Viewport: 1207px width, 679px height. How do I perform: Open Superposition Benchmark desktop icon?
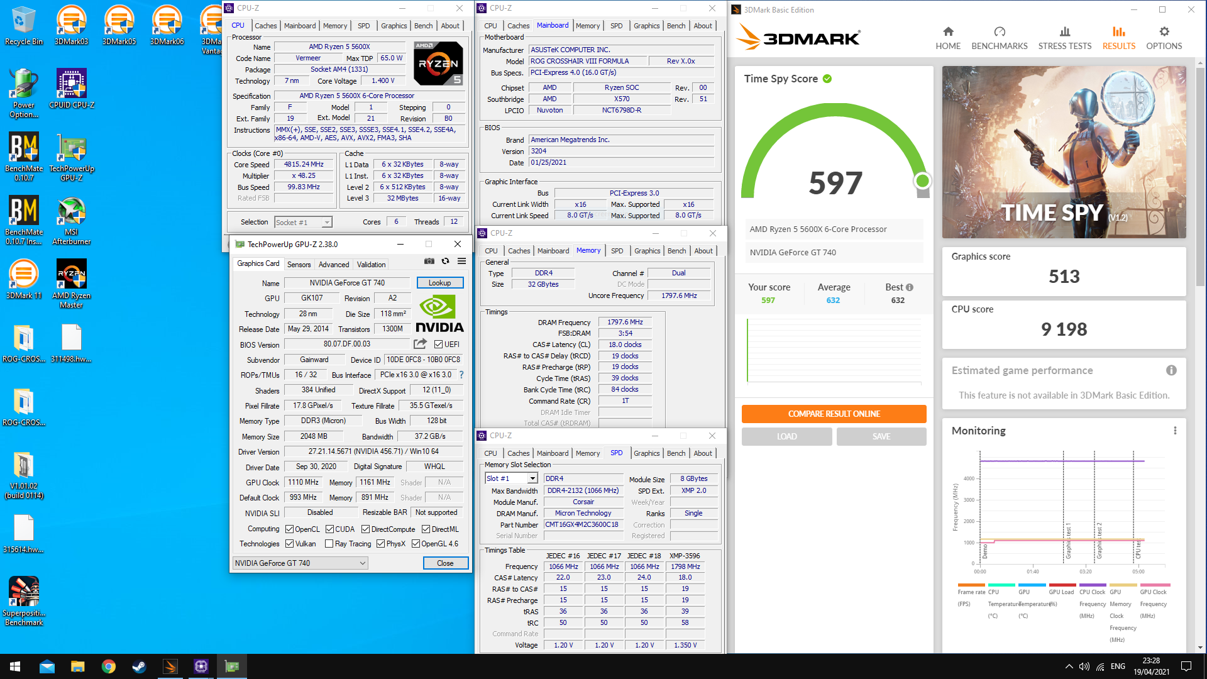(x=24, y=601)
